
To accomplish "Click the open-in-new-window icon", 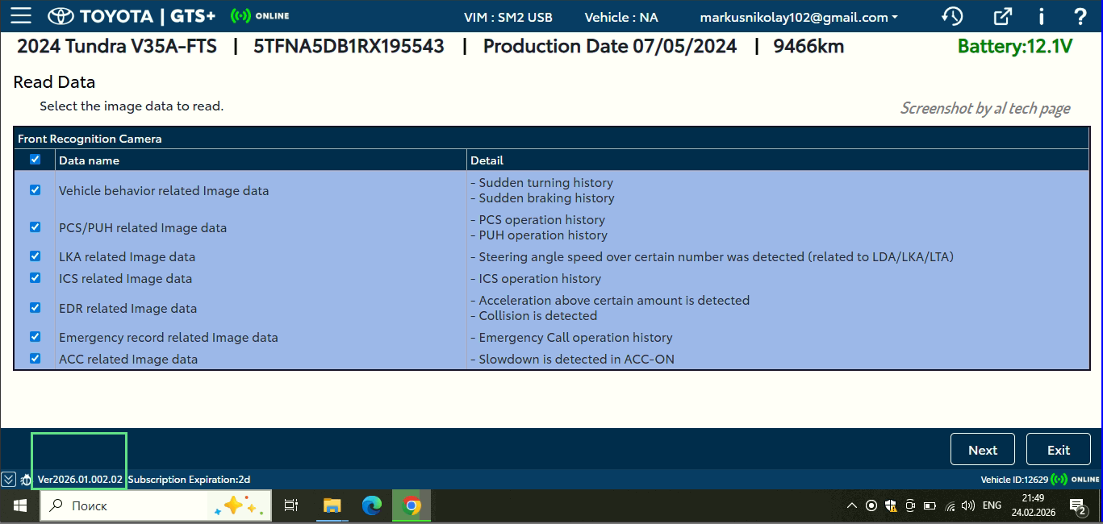I will tap(1002, 16).
